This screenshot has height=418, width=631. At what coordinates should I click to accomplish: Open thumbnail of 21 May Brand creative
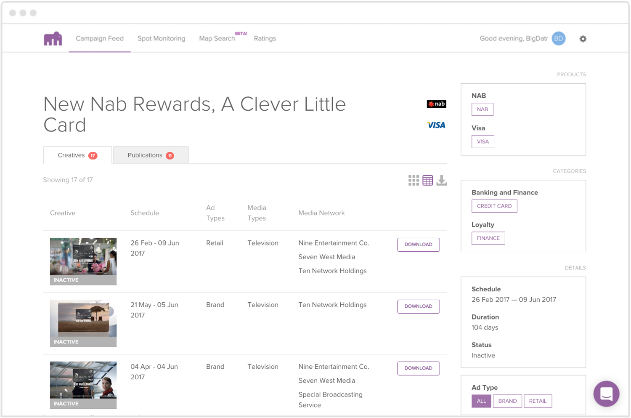pos(83,323)
